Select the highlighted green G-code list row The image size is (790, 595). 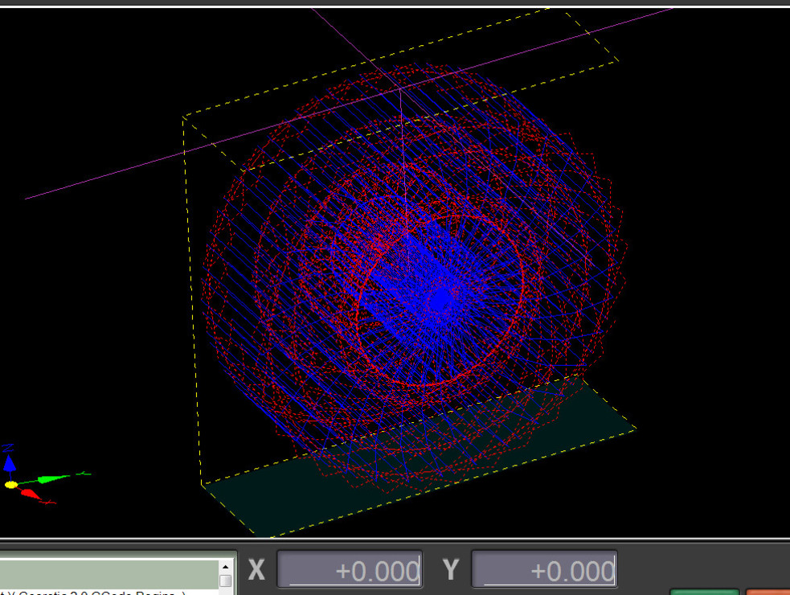tap(108, 574)
